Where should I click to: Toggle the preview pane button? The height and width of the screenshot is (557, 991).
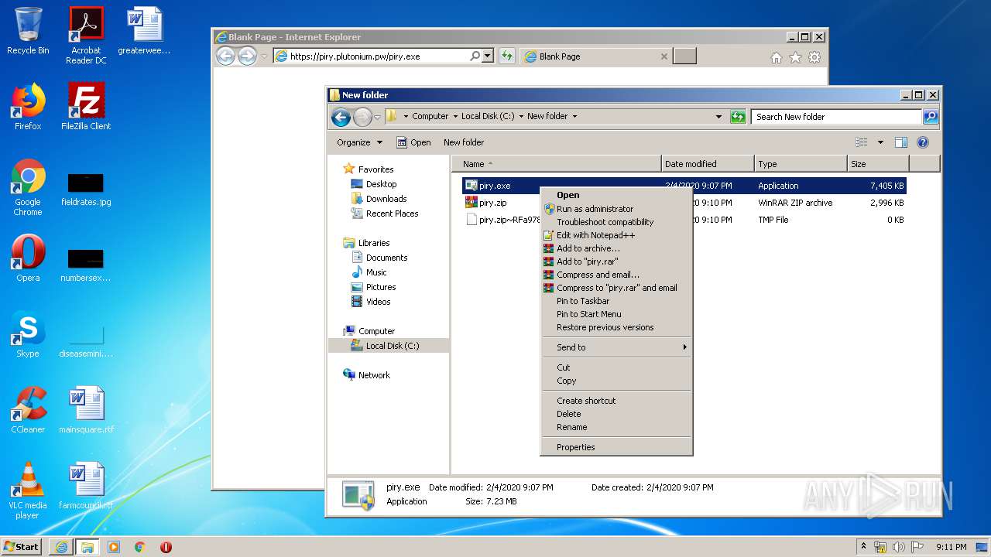pyautogui.click(x=900, y=142)
